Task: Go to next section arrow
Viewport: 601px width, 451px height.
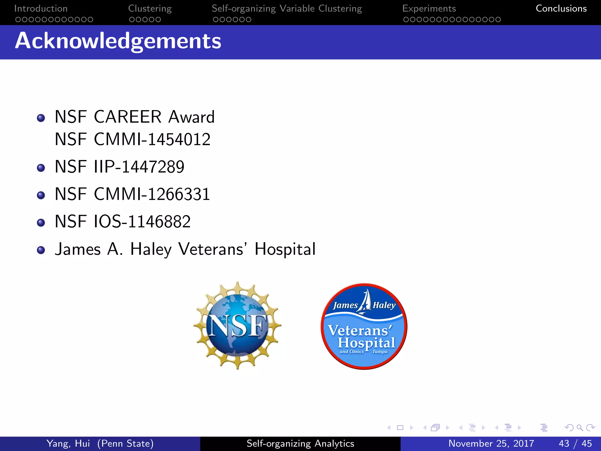Action: pyautogui.click(x=519, y=428)
